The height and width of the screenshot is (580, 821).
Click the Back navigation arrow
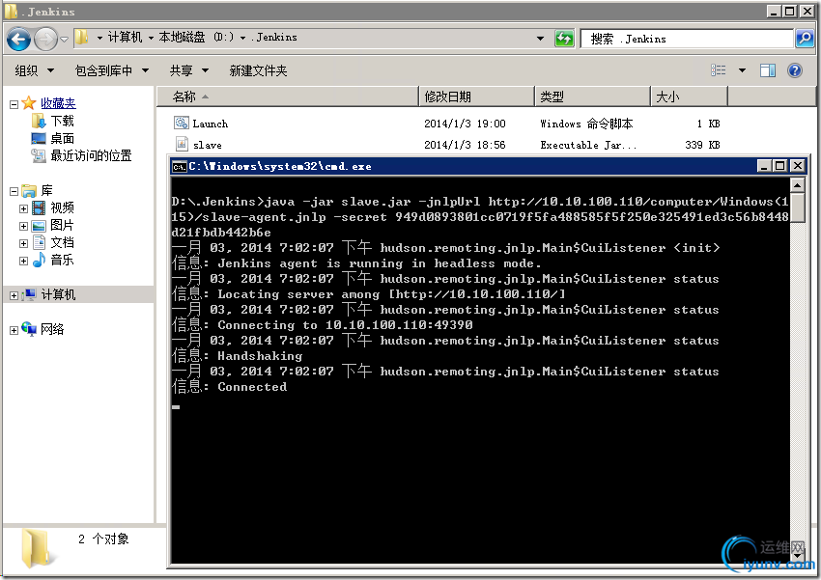pyautogui.click(x=19, y=40)
